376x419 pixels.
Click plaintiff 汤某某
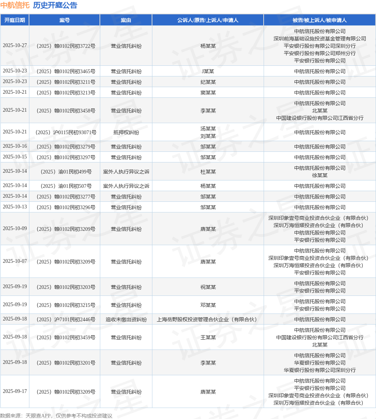(x=208, y=129)
